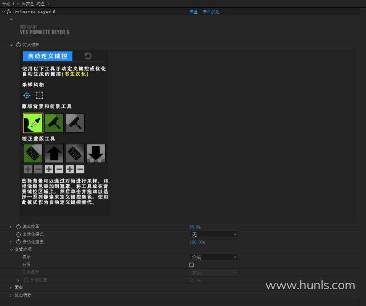Click the plus under the gray sponge tool
The image size is (366, 306).
click(x=70, y=169)
